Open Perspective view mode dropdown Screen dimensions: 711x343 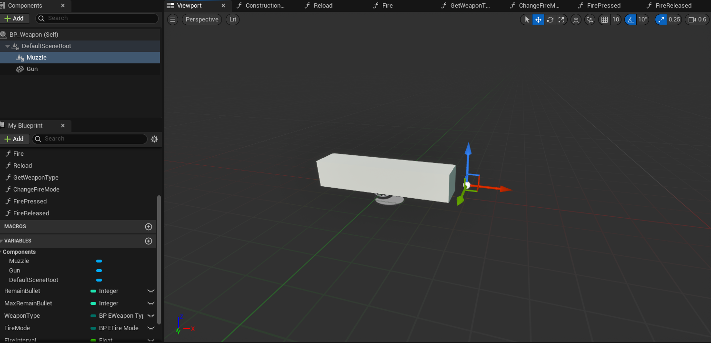[x=202, y=20]
